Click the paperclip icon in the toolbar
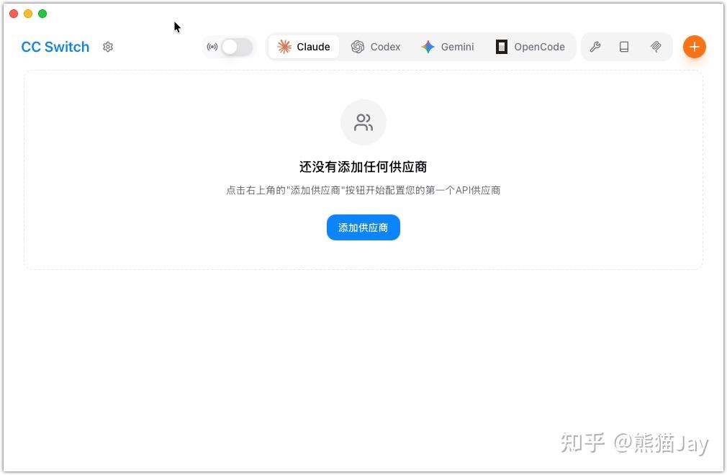The width and height of the screenshot is (727, 475). coord(656,46)
